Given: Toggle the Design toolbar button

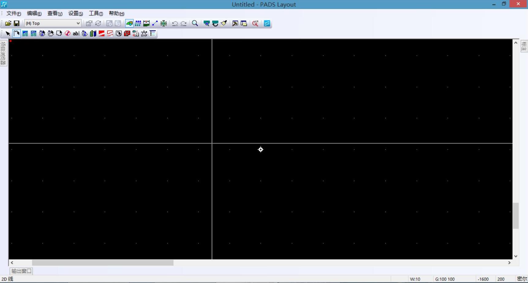Looking at the screenshot, I should (x=138, y=23).
